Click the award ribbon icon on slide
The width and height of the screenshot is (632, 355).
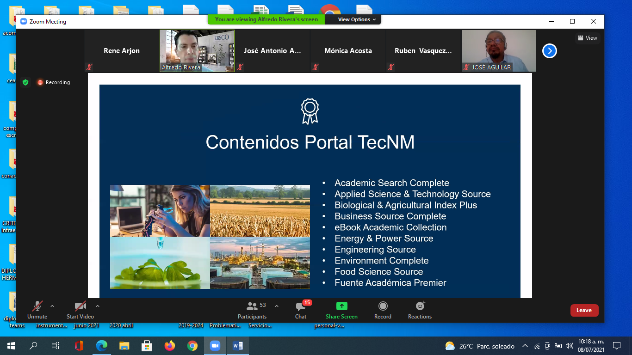(x=310, y=111)
